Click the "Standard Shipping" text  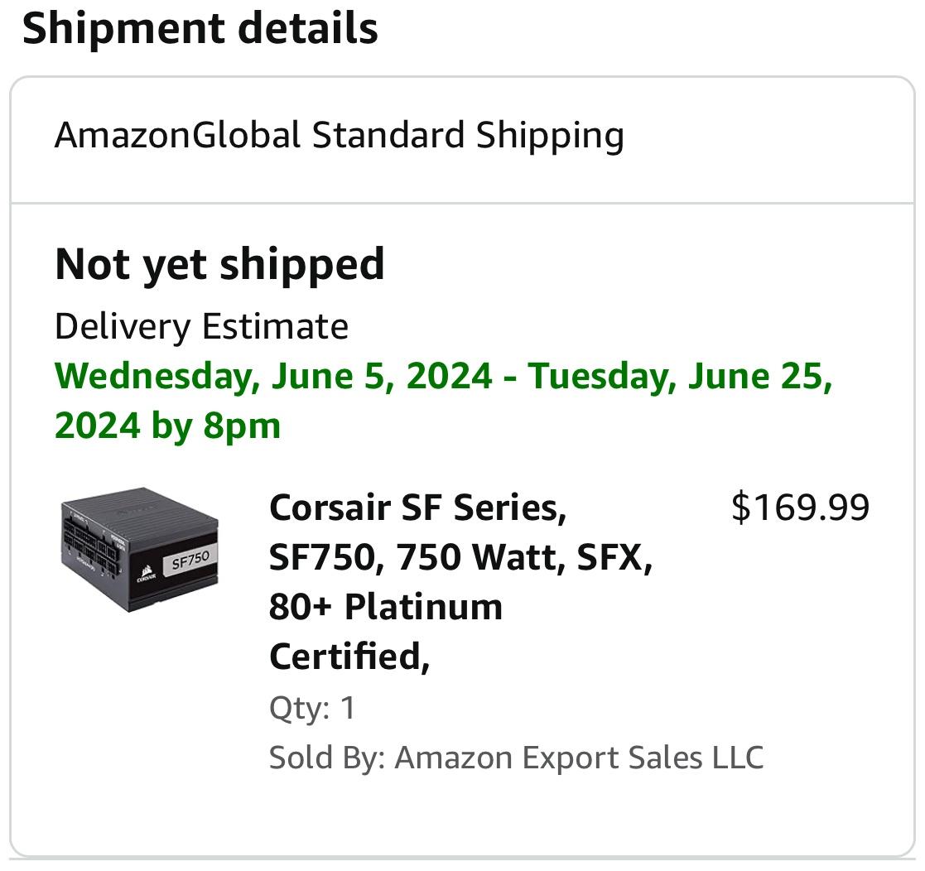[x=467, y=135]
